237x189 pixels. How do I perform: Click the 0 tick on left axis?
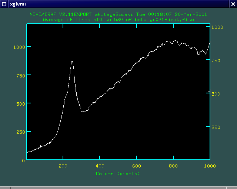coord(23,160)
